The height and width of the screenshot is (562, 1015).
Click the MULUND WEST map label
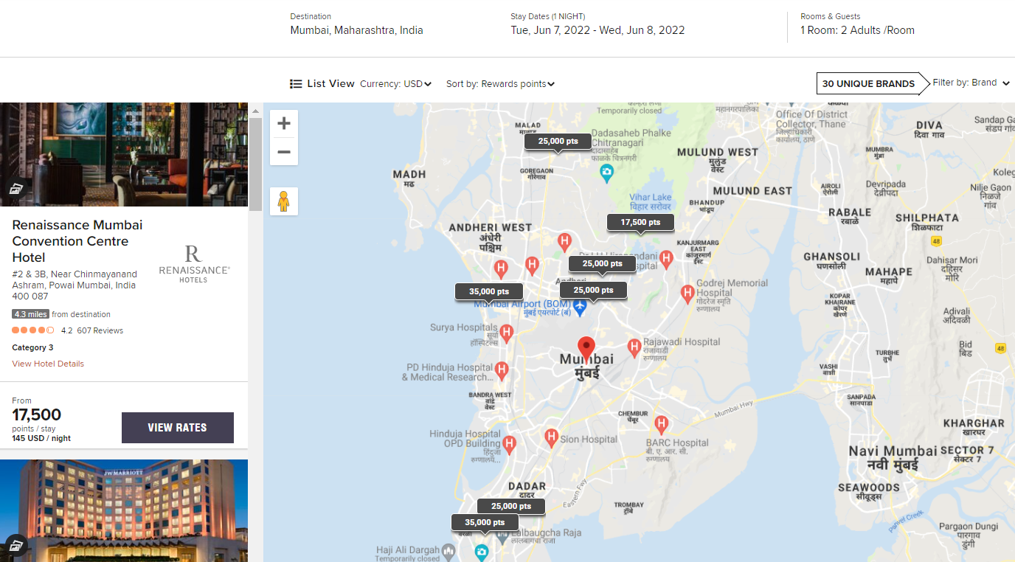[717, 152]
